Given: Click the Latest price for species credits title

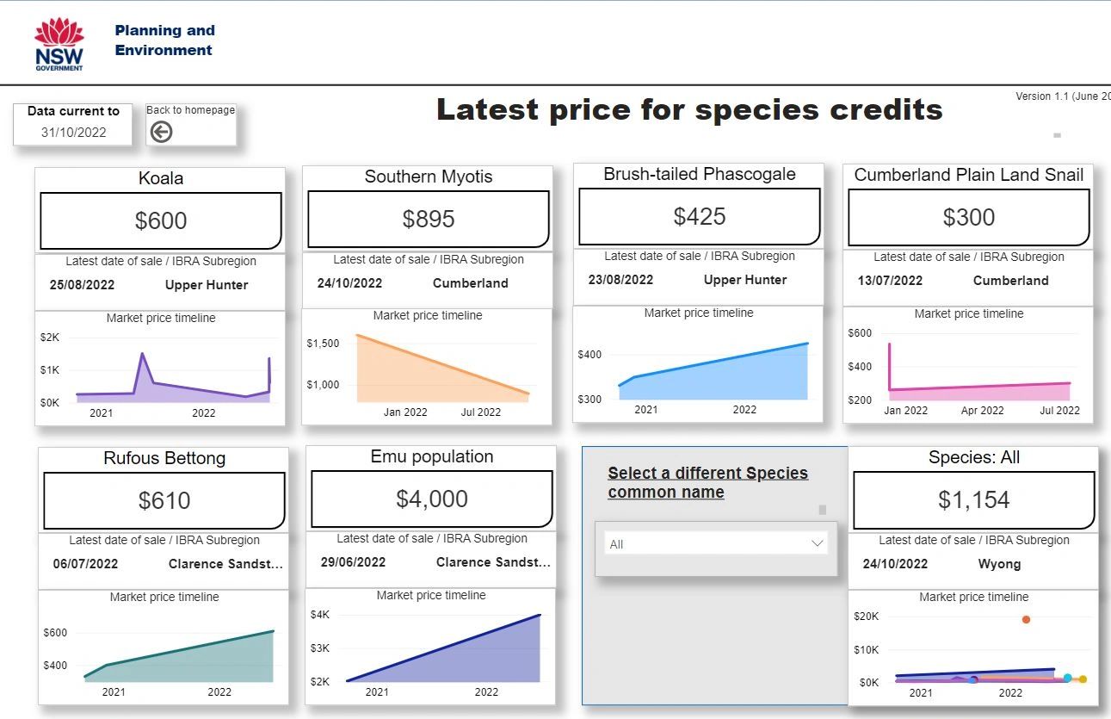Looking at the screenshot, I should [689, 109].
